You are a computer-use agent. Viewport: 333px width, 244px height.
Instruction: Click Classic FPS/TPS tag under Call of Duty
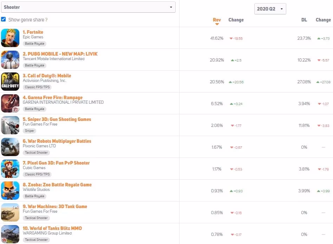37,87
